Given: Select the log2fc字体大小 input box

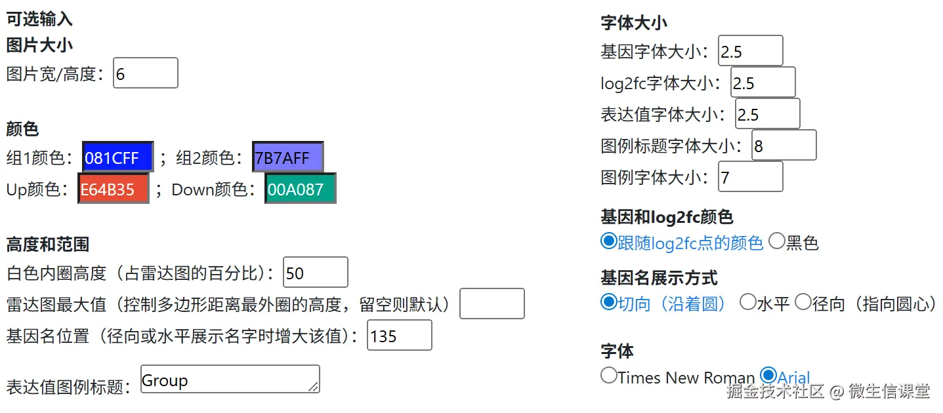Looking at the screenshot, I should point(762,81).
